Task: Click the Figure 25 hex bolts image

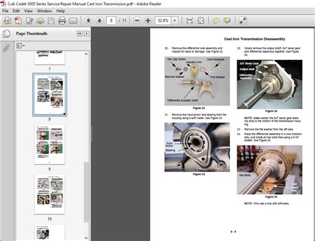Action: (x=269, y=170)
